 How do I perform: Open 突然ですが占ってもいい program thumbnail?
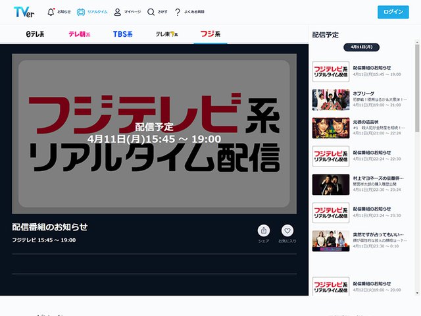[x=330, y=241]
